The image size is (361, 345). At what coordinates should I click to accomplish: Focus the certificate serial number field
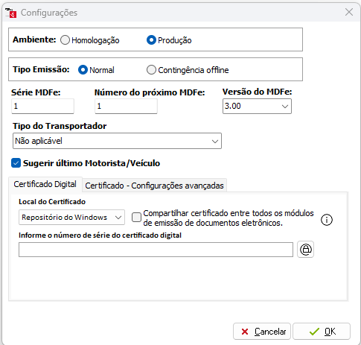point(156,250)
